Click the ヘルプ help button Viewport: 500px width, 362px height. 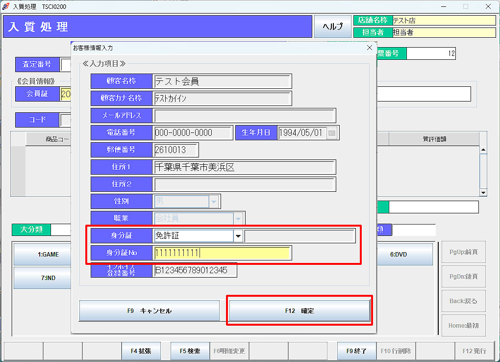tap(332, 26)
